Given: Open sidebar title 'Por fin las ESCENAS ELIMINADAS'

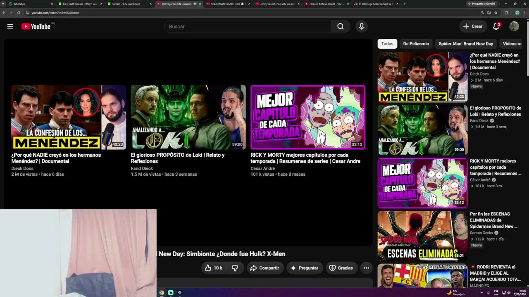Looking at the screenshot, I should pos(493,220).
